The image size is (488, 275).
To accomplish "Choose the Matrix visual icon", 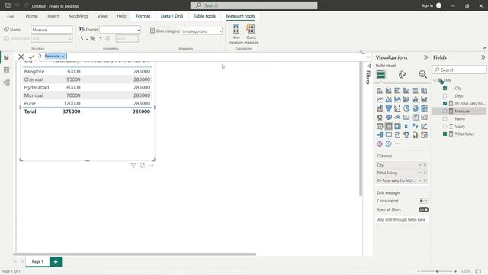I will (x=397, y=126).
